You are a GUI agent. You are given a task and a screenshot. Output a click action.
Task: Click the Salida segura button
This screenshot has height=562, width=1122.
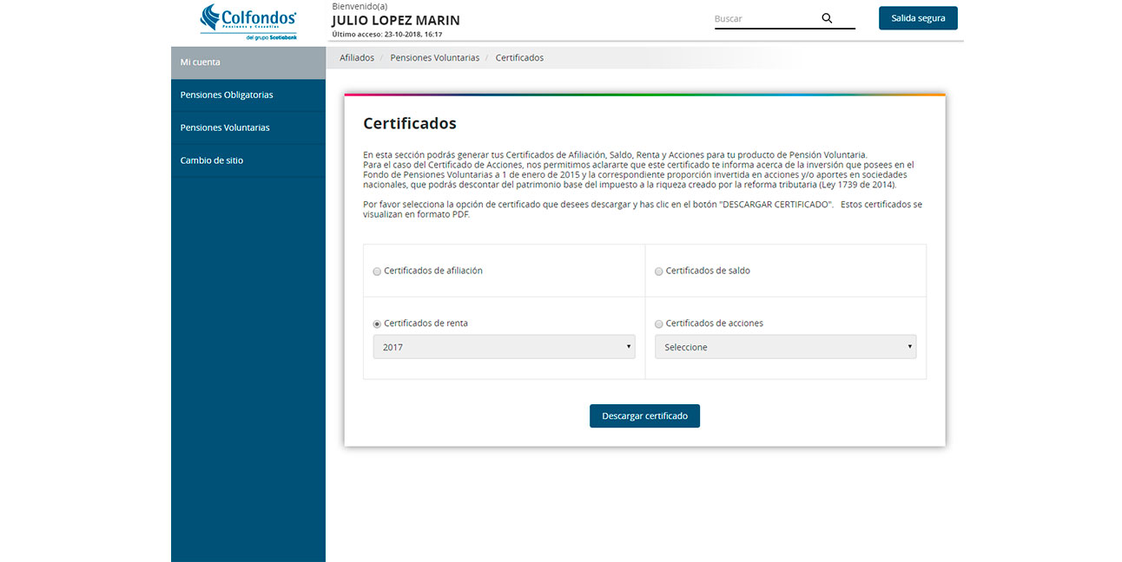tap(918, 17)
